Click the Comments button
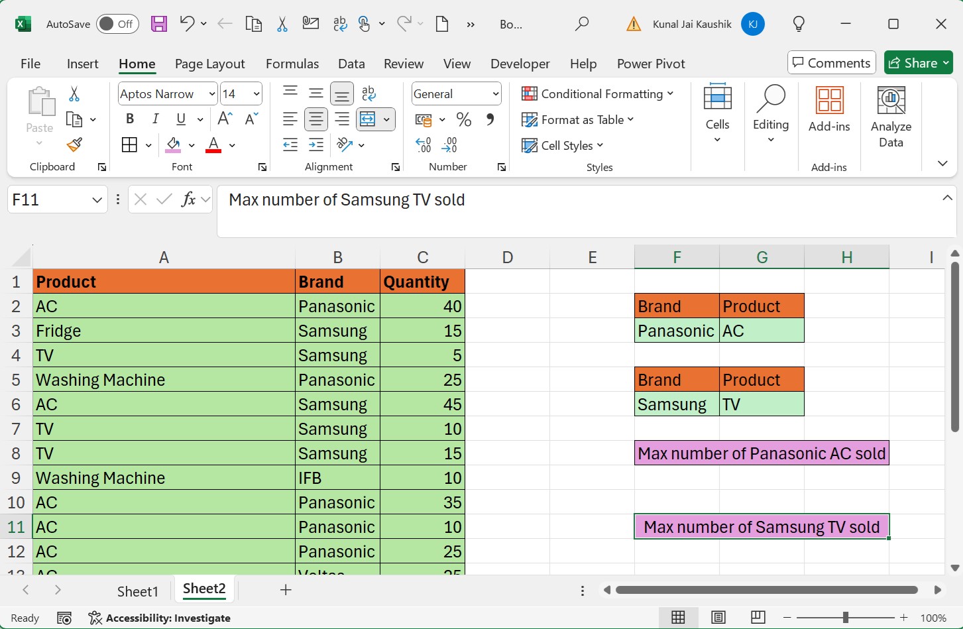 pyautogui.click(x=831, y=63)
